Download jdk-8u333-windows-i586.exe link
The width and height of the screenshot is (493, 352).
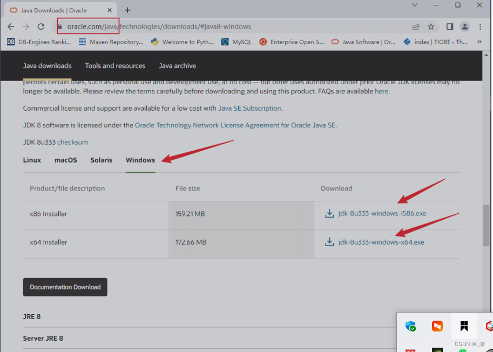click(x=382, y=213)
